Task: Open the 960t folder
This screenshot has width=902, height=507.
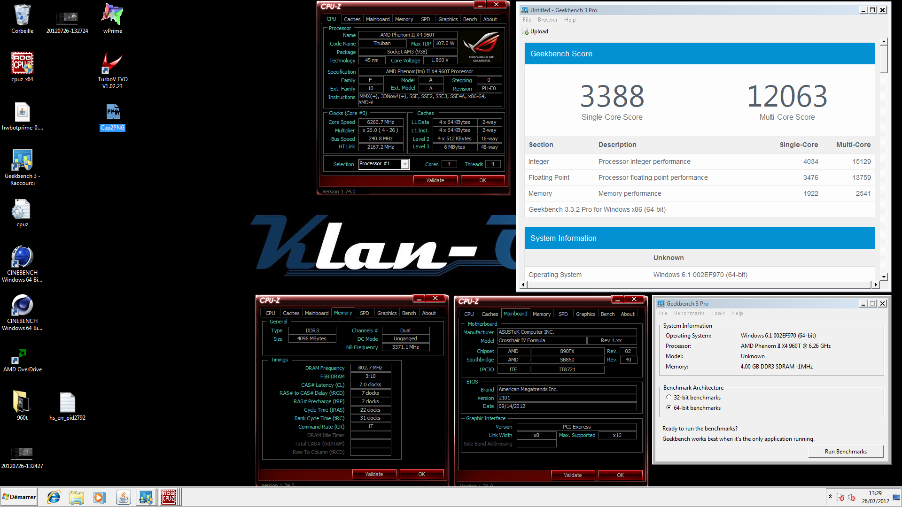Action: [22, 405]
